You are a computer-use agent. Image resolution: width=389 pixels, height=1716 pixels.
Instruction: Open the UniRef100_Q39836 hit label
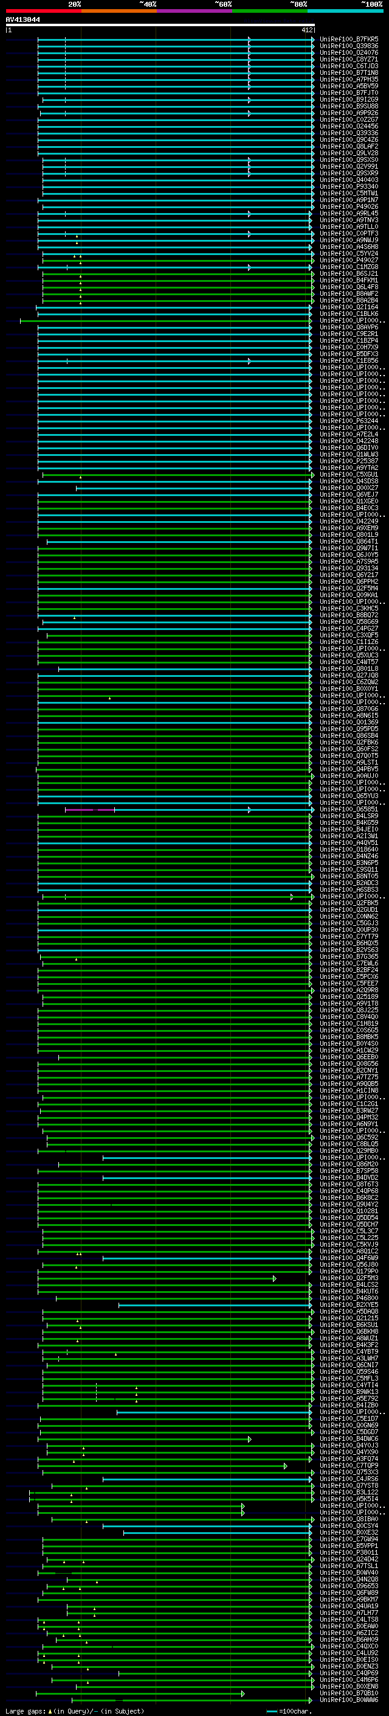coord(349,46)
